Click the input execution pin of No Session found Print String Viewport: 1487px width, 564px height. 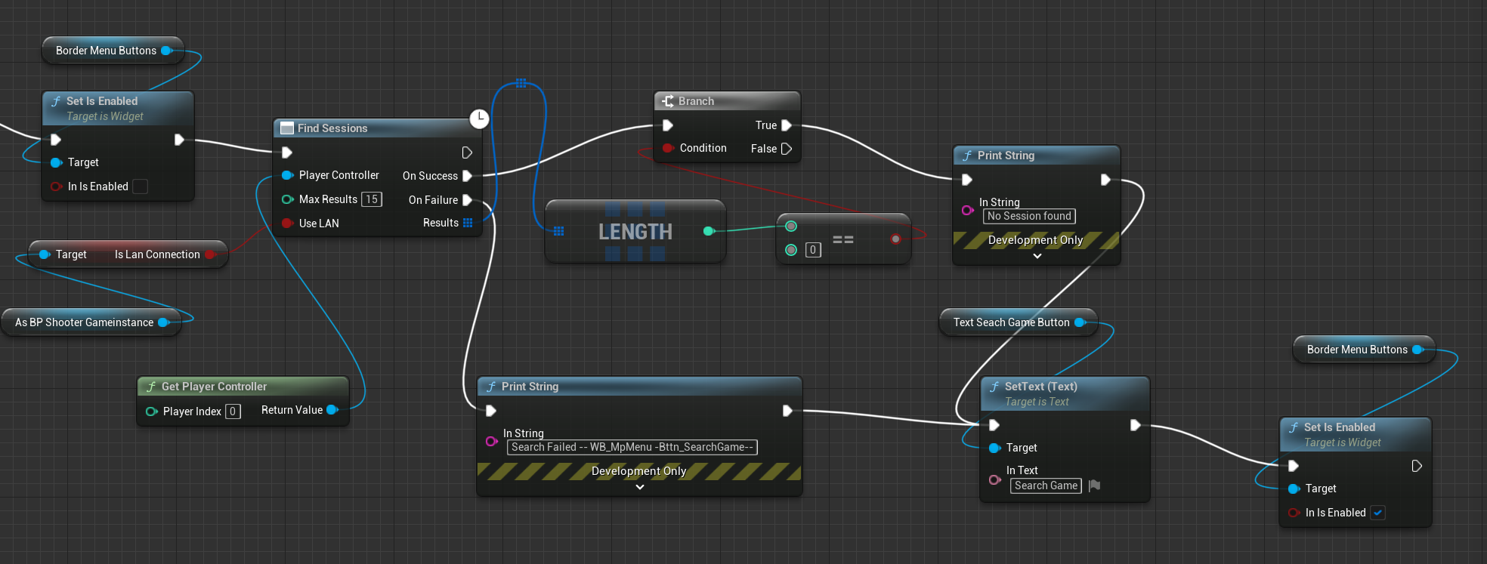967,180
